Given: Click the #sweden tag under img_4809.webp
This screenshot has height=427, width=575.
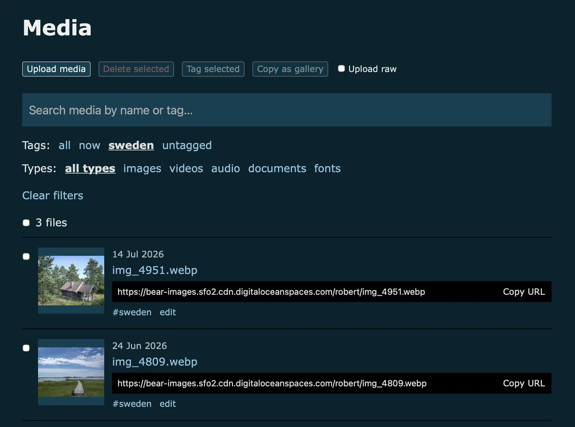Looking at the screenshot, I should (x=132, y=404).
